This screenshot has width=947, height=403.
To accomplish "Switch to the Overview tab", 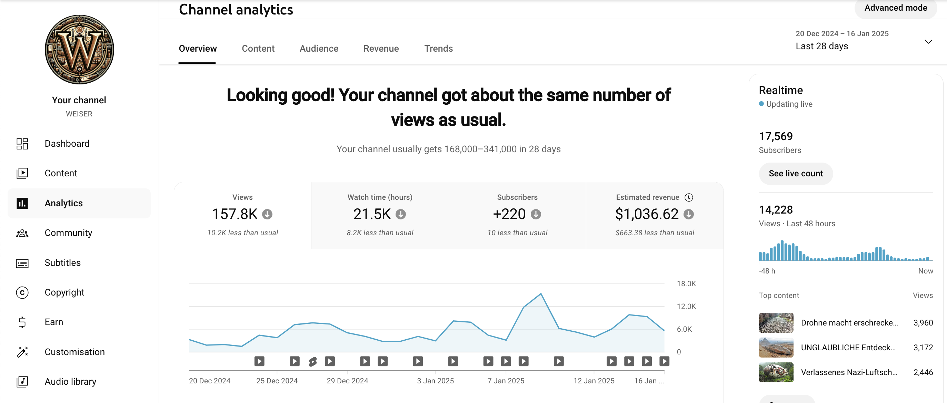I will pyautogui.click(x=197, y=49).
